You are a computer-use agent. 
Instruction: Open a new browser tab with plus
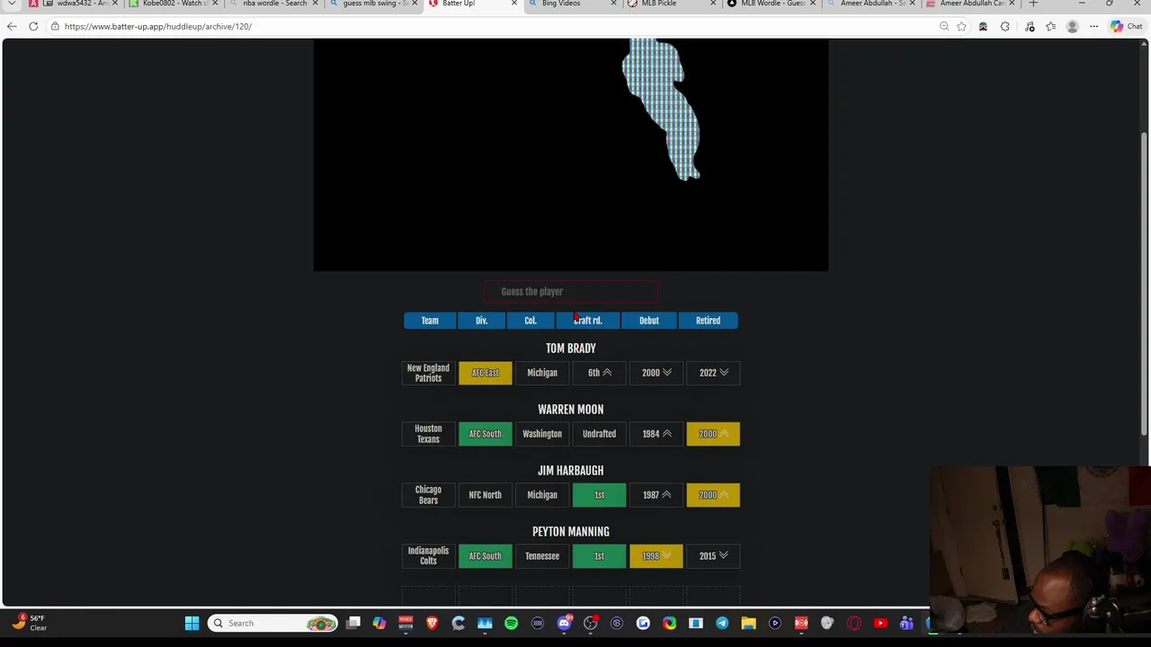[1033, 4]
